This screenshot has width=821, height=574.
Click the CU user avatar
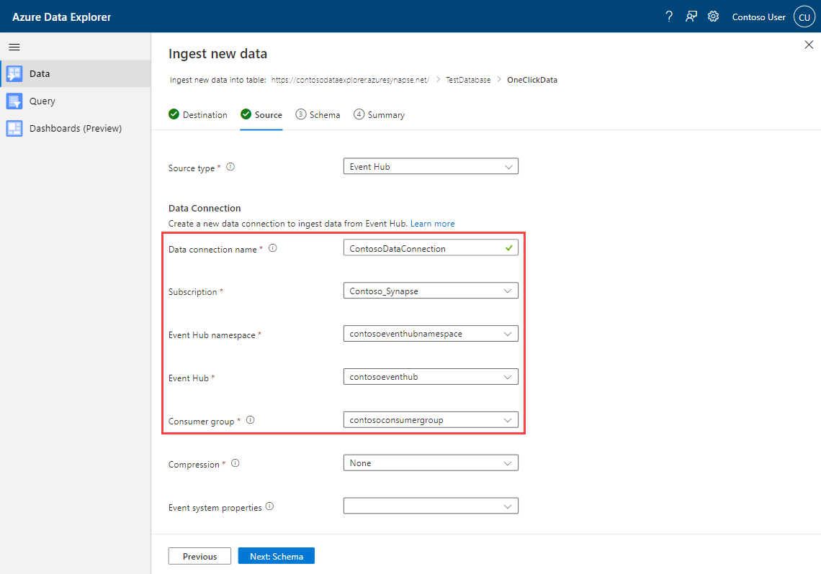(804, 16)
